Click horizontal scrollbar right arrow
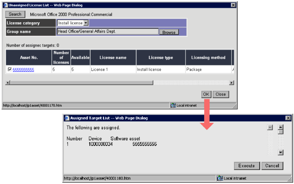294x184 pixels. (232, 83)
